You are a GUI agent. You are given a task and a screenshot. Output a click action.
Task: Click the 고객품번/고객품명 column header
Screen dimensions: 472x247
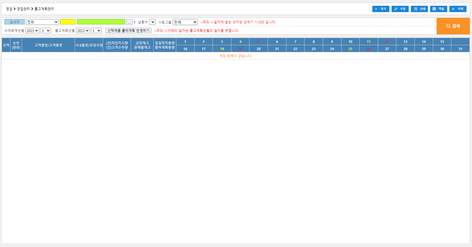coord(48,45)
